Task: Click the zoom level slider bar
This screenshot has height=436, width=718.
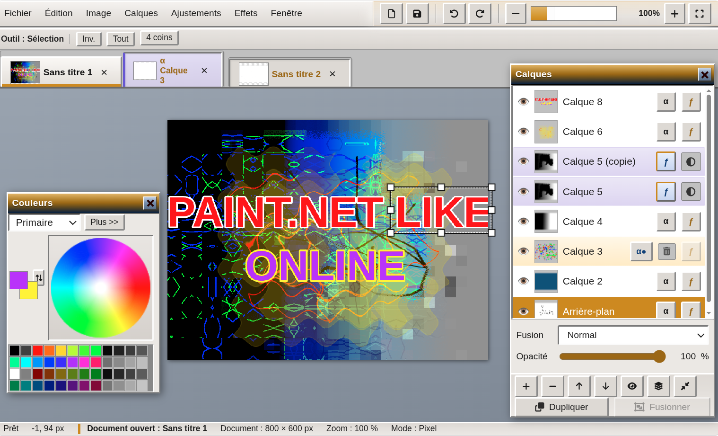Action: 574,14
